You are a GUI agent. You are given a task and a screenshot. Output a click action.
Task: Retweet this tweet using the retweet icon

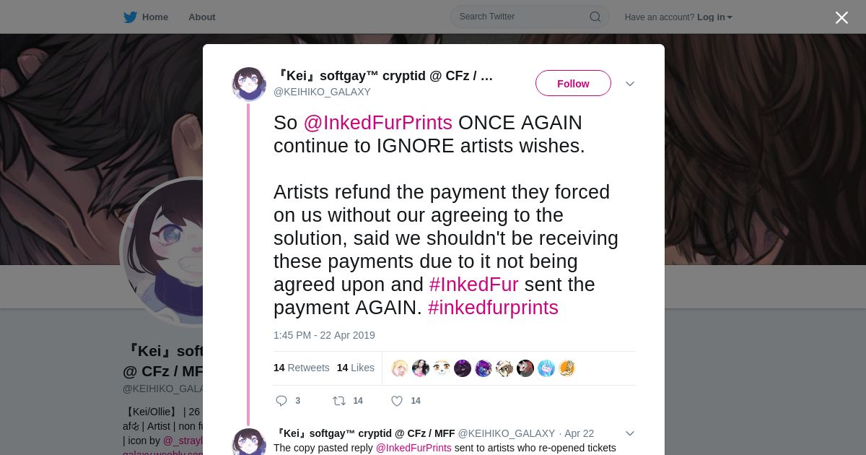pyautogui.click(x=338, y=401)
